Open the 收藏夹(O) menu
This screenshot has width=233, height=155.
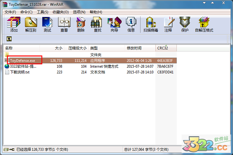[x=61, y=12]
